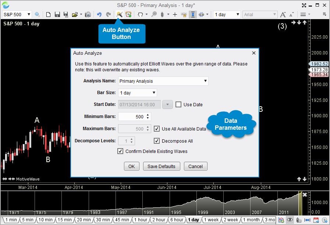Take a chart snapshot with the camera icon
Image resolution: width=330 pixels, height=225 pixels.
coord(88,14)
